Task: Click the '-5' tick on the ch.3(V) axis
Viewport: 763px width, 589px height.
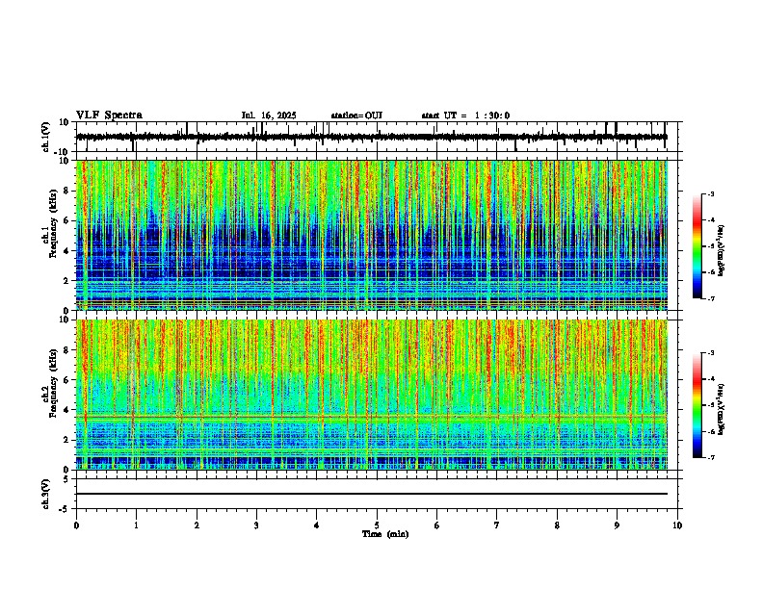Action: pyautogui.click(x=66, y=509)
